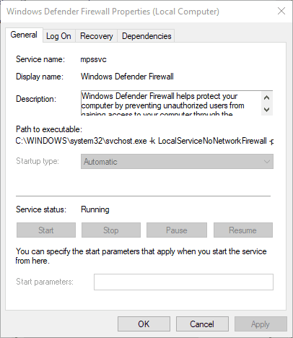
Task: Click the Startup type label
Action: (x=38, y=161)
